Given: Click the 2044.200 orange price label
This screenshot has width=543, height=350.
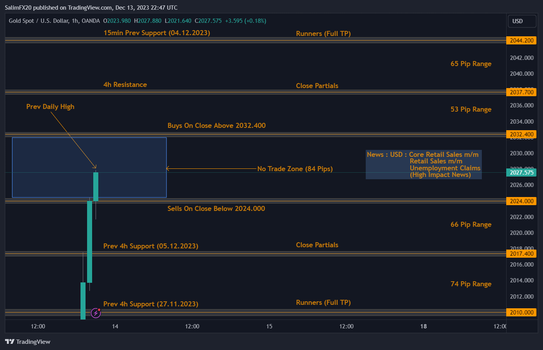Looking at the screenshot, I should coord(521,40).
